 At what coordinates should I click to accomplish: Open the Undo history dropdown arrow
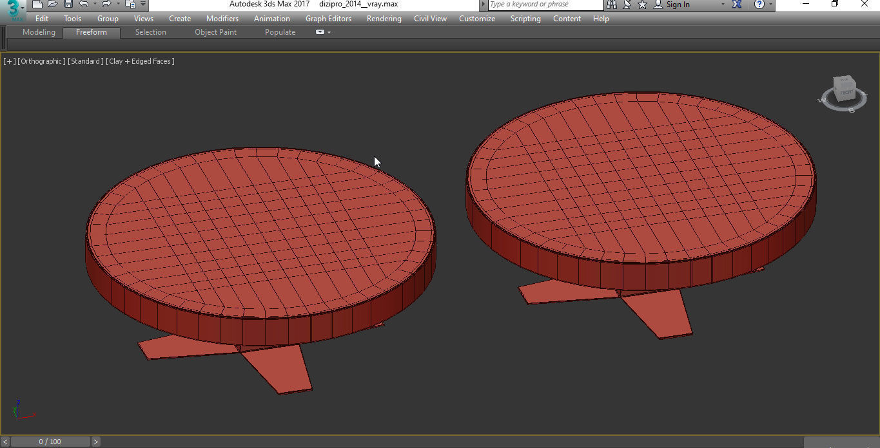pyautogui.click(x=95, y=5)
